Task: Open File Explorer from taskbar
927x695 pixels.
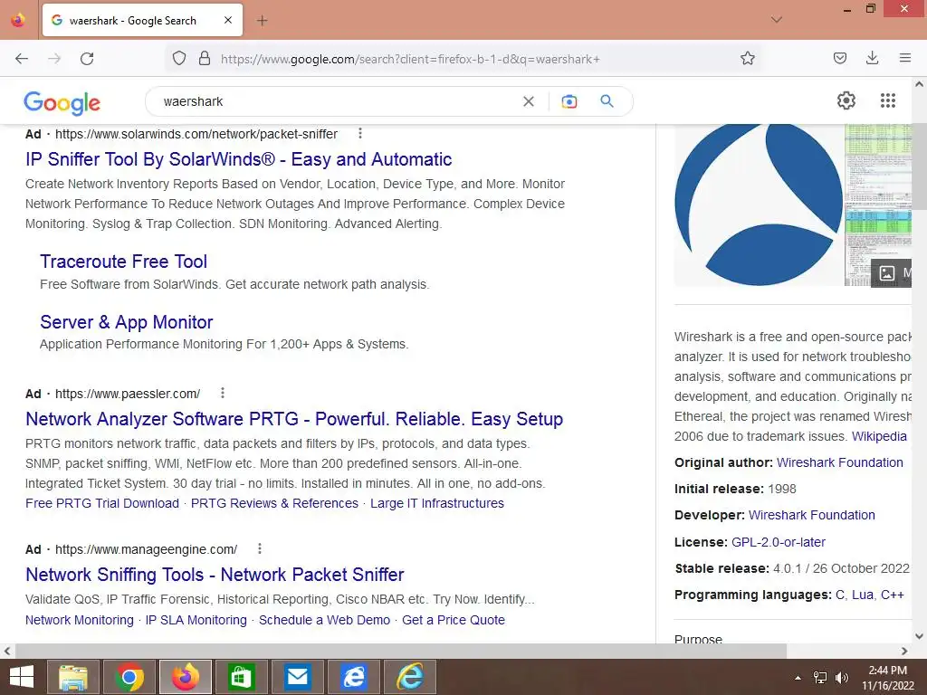Action: coord(72,677)
